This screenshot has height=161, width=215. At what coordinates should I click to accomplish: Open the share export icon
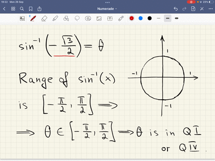click(39, 9)
